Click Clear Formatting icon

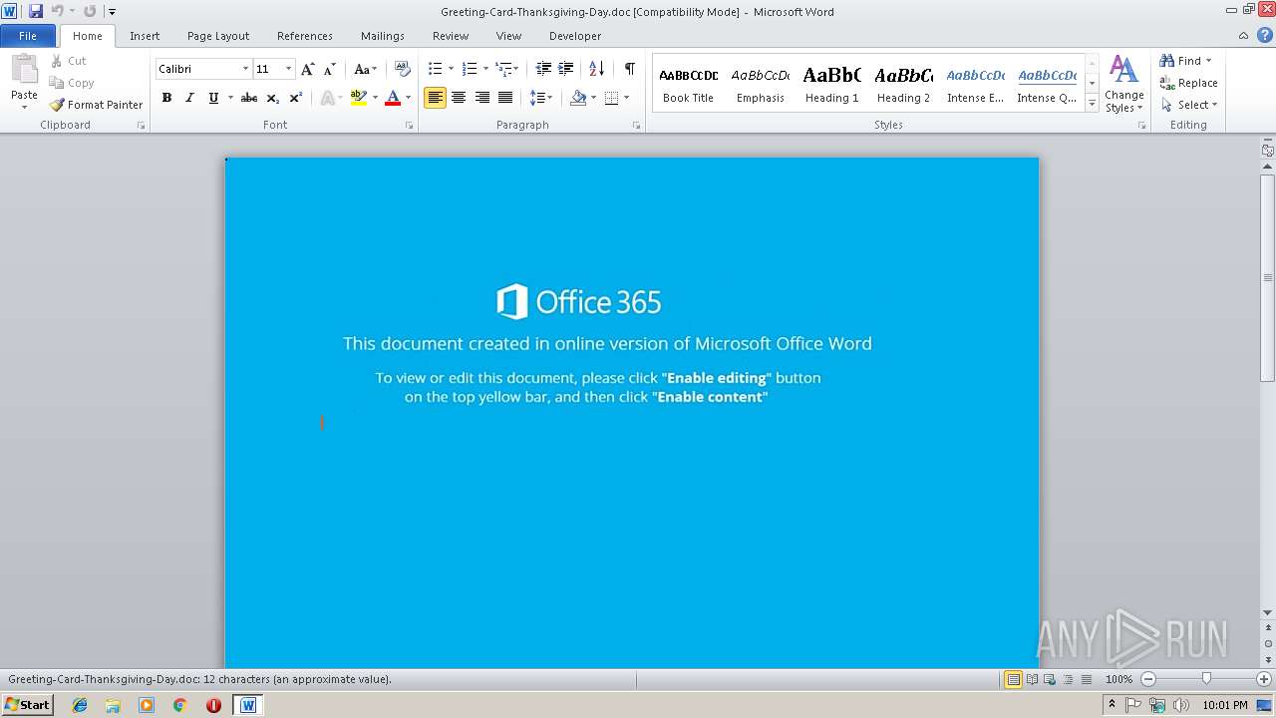click(403, 69)
